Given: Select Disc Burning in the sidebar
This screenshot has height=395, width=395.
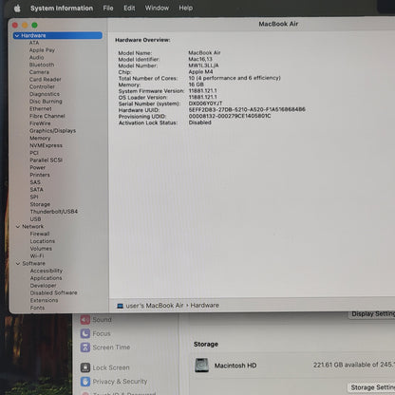Looking at the screenshot, I should [46, 102].
